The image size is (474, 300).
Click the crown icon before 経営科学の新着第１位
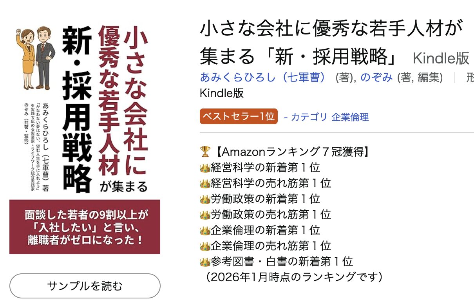click(204, 167)
